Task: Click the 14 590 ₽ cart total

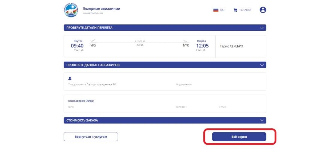Action: [245, 10]
